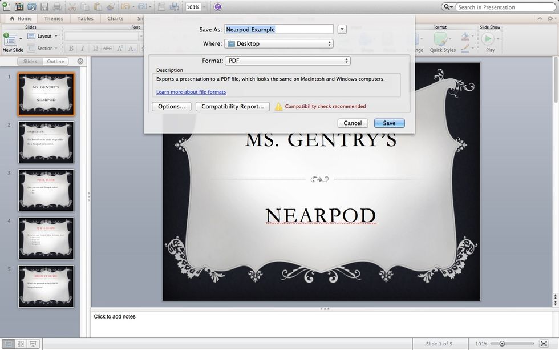Click the Copy icon in toolbar

coord(85,6)
